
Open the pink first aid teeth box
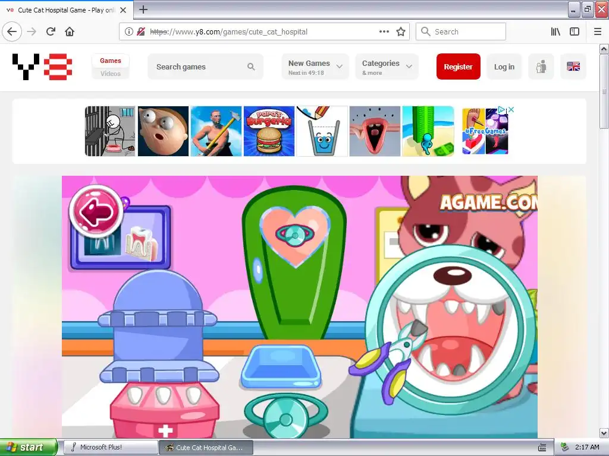165,411
